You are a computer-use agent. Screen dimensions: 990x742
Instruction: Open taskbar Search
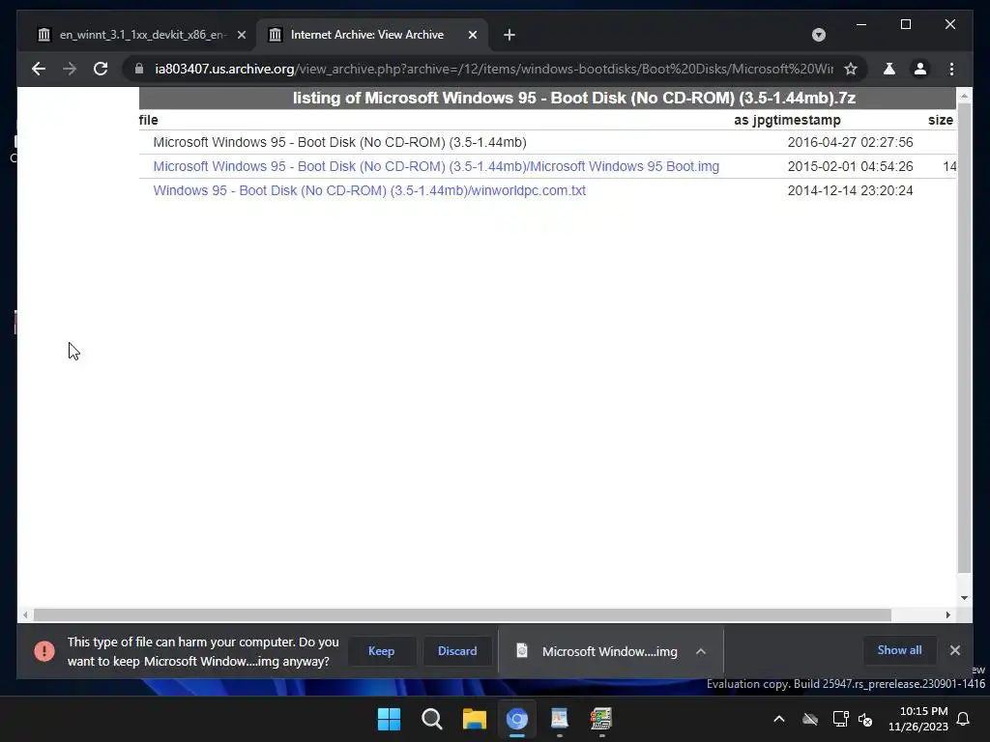(432, 719)
